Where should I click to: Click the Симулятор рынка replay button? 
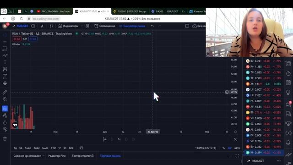tap(132, 26)
